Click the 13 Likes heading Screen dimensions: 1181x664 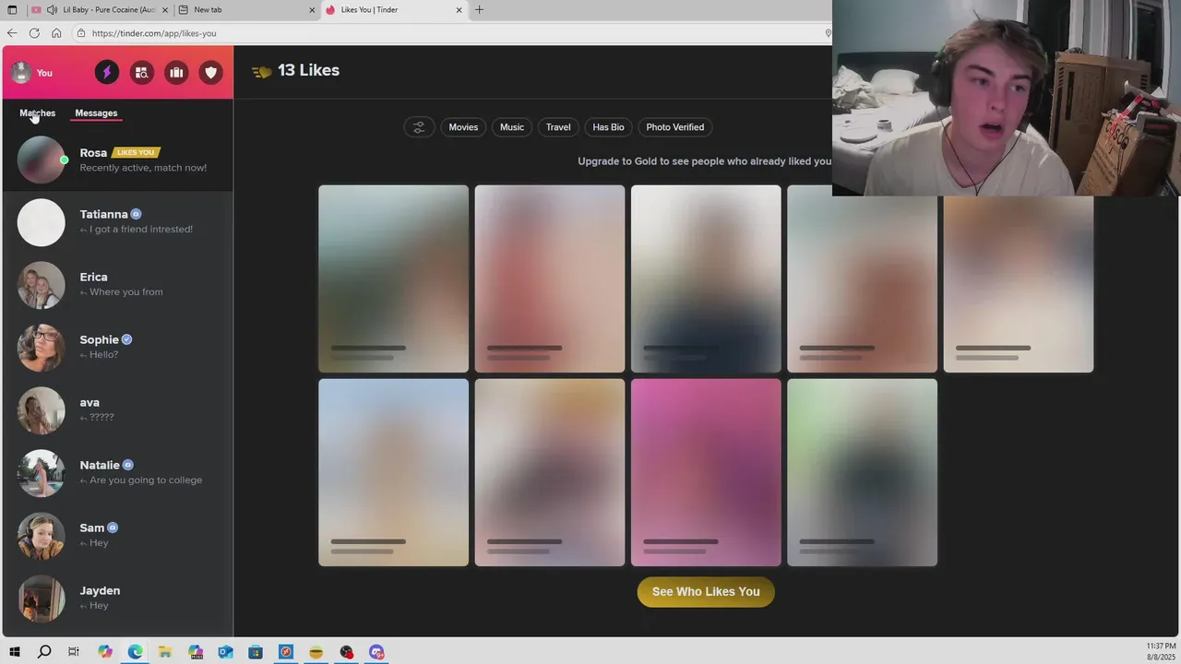[x=308, y=70]
